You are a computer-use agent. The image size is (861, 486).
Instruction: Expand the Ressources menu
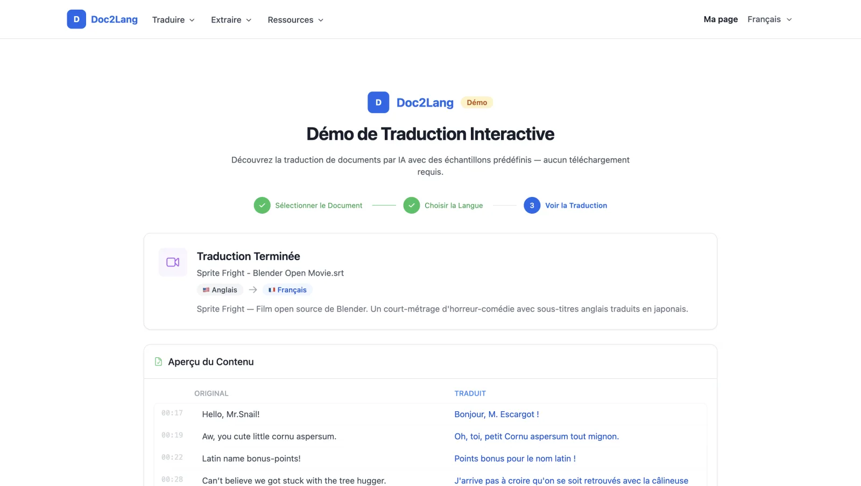[x=296, y=20]
